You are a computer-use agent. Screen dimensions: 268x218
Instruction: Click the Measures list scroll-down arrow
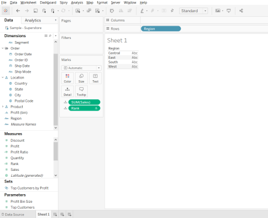pyautogui.click(x=56, y=176)
